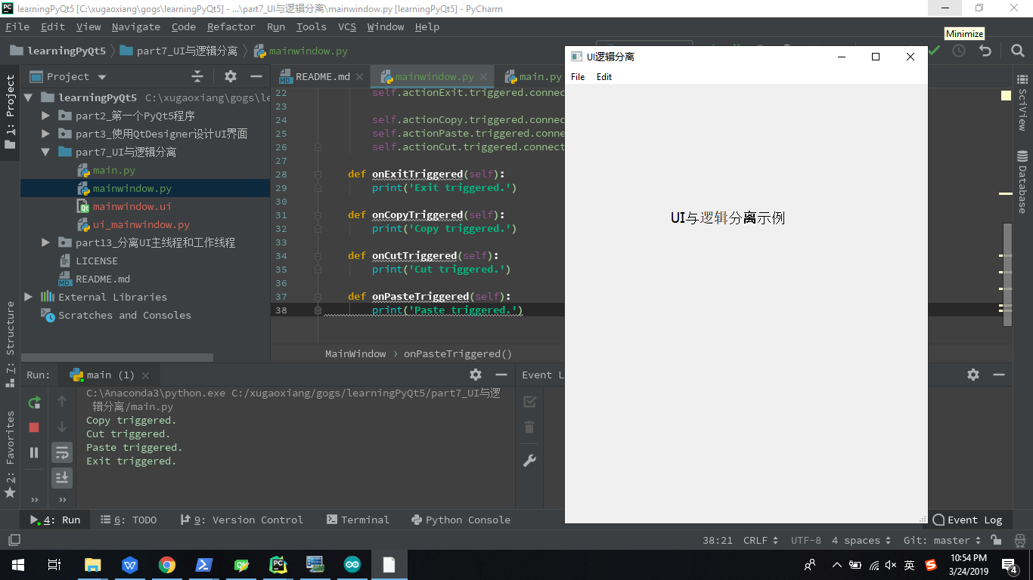The height and width of the screenshot is (580, 1033).
Task: Click the editor vertical scrollbar thumb
Action: click(1007, 275)
